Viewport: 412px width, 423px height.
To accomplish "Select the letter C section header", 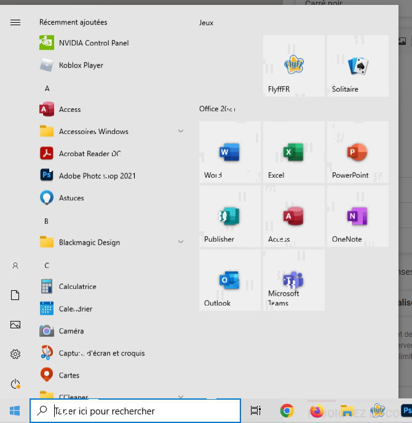I will pos(47,266).
